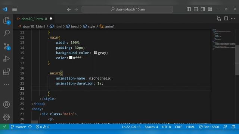Click the background-color property text
The image size is (239, 134).
click(72, 53)
